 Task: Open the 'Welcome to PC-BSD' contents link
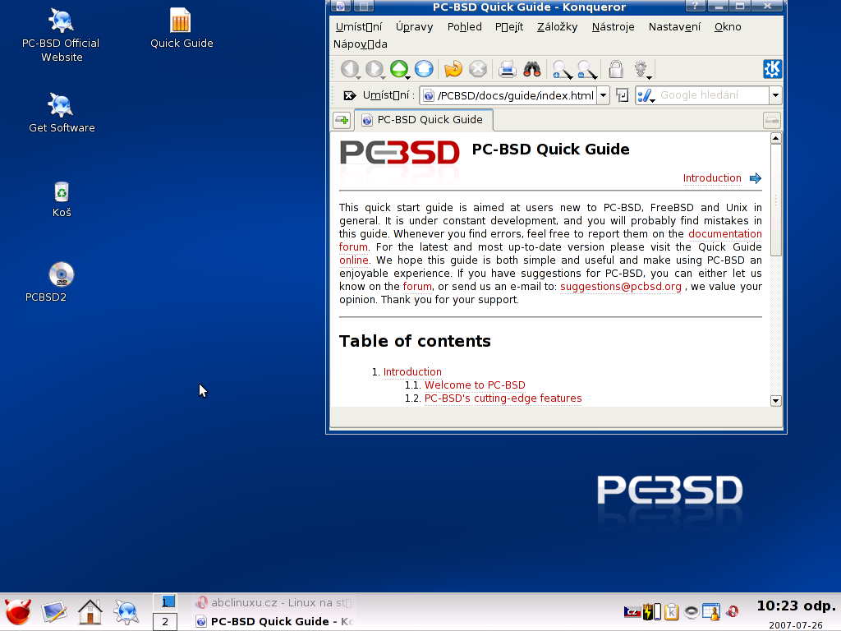click(x=475, y=385)
